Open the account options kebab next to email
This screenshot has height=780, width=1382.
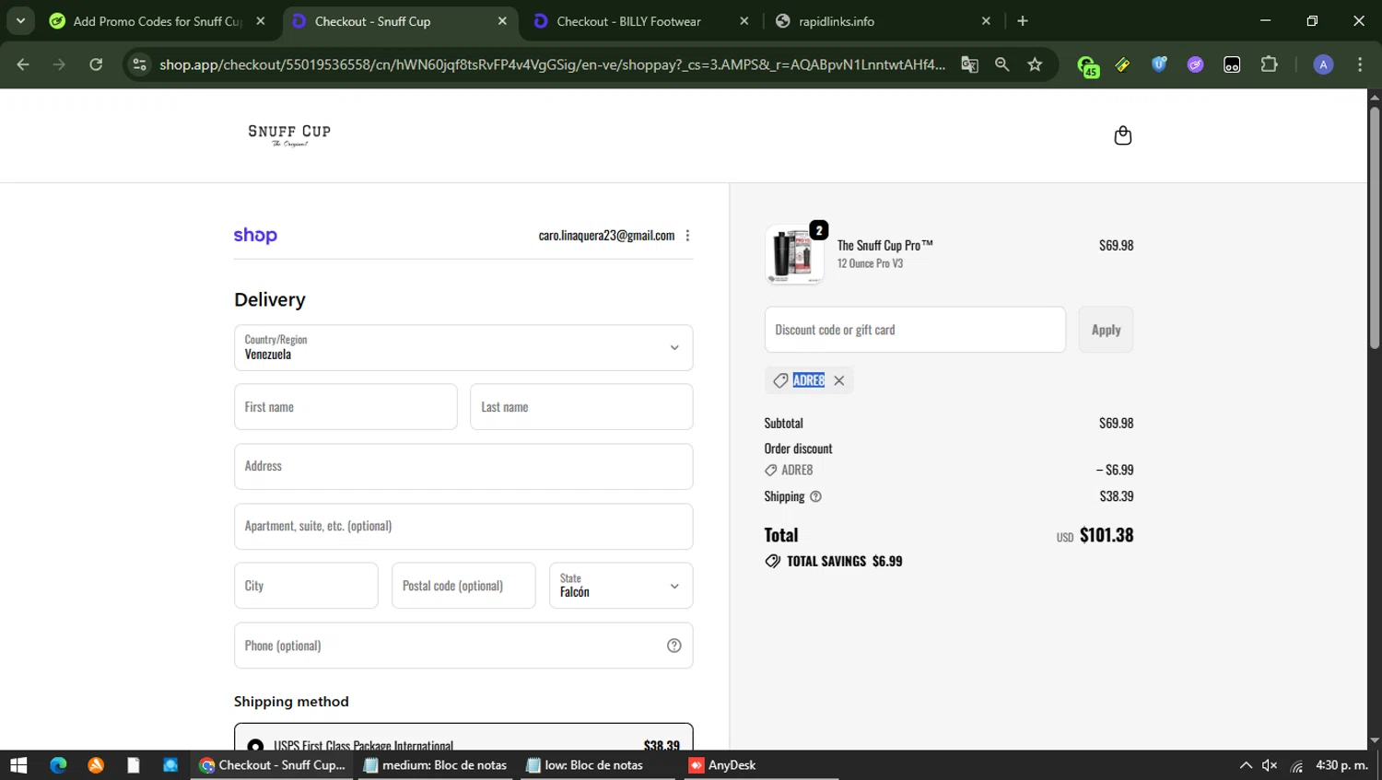687,236
